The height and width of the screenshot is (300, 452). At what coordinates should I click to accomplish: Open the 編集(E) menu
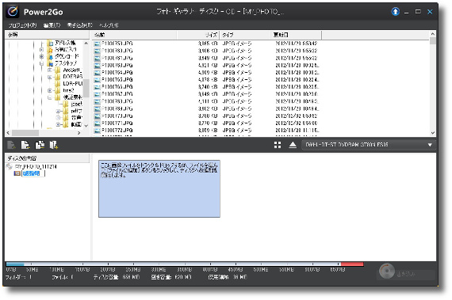[x=52, y=25]
